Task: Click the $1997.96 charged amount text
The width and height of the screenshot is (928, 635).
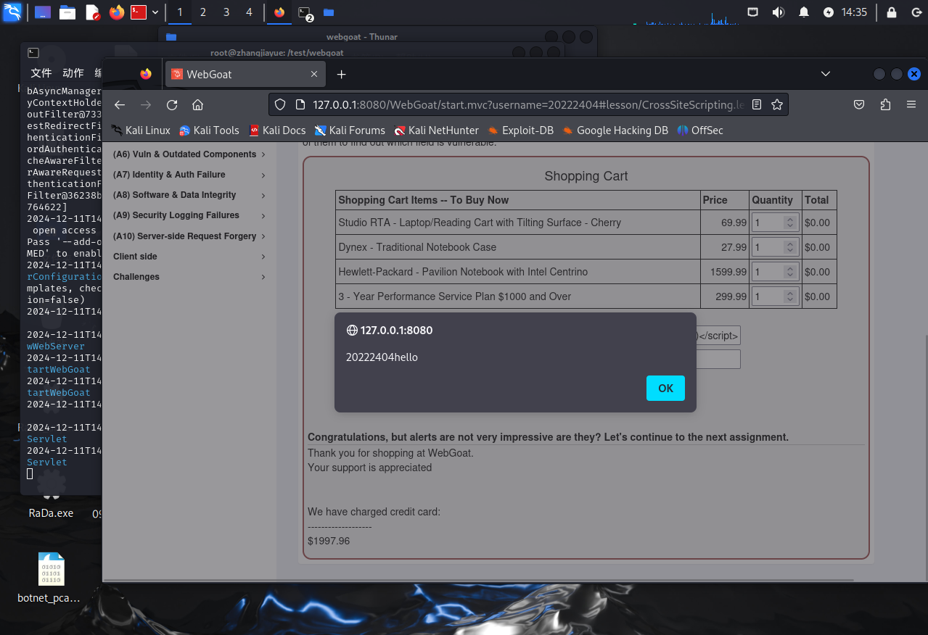Action: (329, 541)
